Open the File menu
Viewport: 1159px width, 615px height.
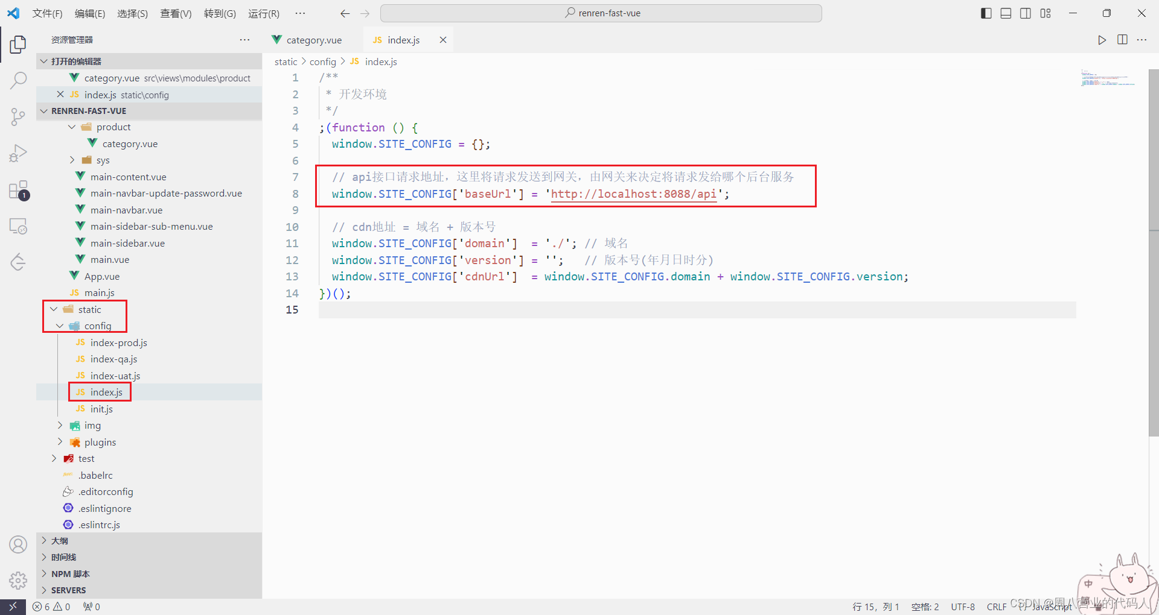[47, 13]
